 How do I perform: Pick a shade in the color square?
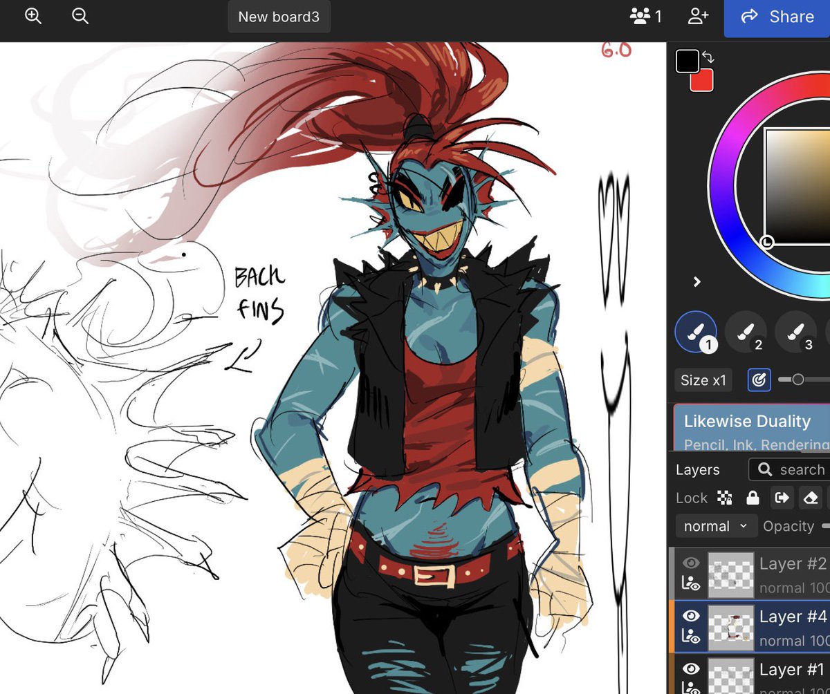(797, 185)
